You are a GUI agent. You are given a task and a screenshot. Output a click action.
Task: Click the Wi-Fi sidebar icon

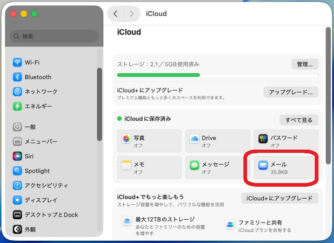tap(17, 62)
